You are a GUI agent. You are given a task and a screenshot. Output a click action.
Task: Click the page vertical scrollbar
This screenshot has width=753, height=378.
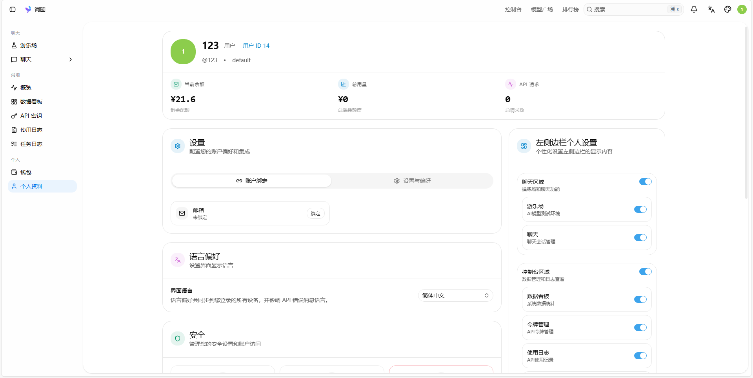[x=746, y=113]
